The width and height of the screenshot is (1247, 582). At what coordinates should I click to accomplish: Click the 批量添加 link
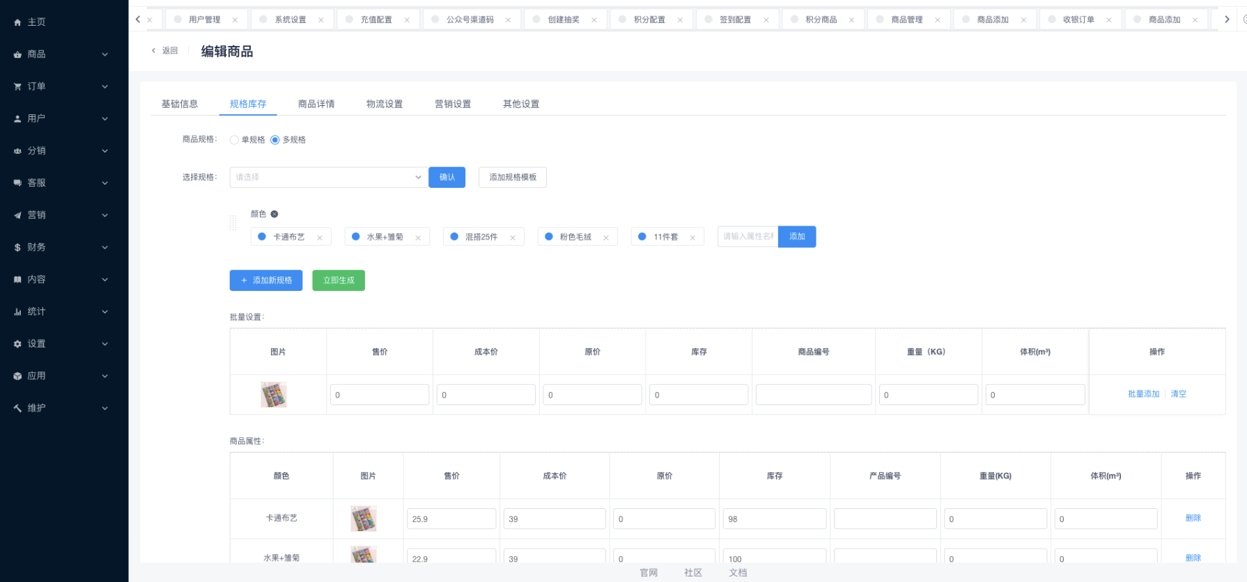pos(1143,394)
